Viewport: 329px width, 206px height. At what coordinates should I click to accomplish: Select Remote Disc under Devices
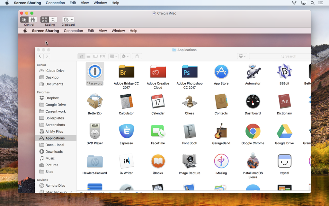click(55, 185)
